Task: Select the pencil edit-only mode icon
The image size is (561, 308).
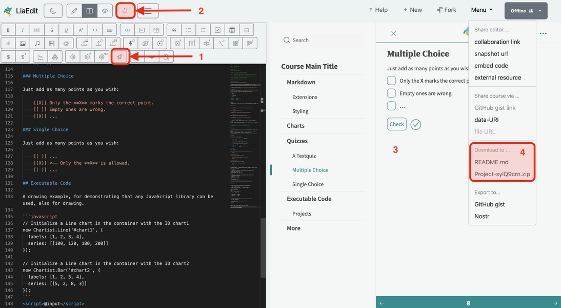Action: click(74, 10)
